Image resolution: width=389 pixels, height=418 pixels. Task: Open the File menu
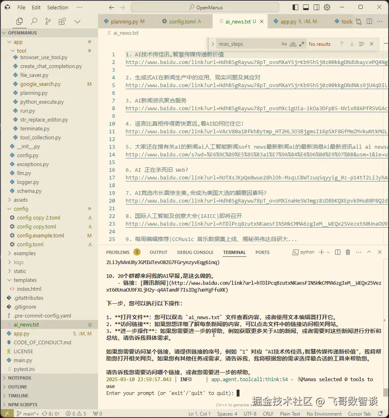[x=21, y=7]
